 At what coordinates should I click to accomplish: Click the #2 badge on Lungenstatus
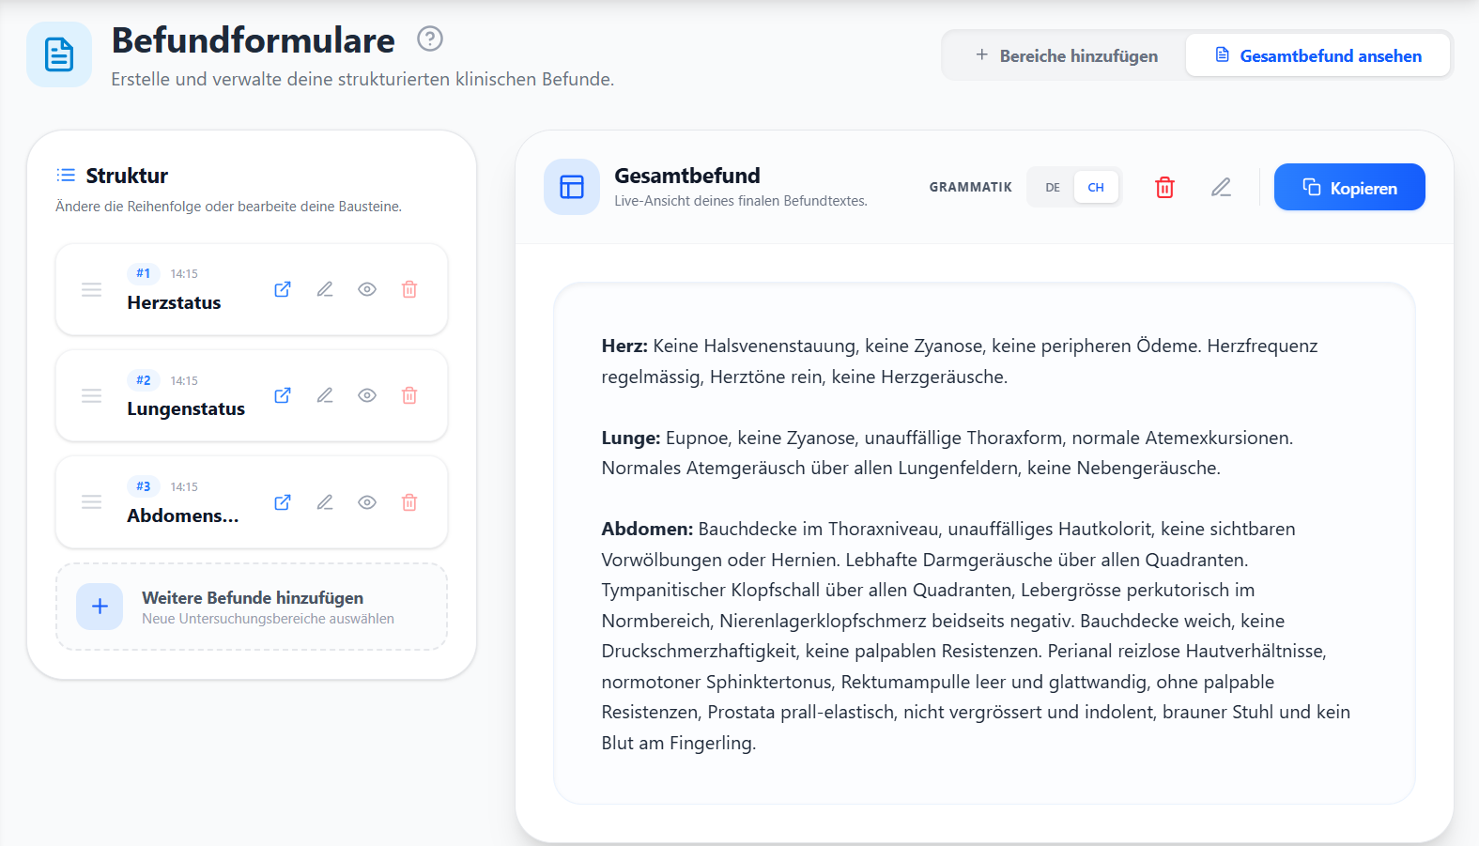143,379
